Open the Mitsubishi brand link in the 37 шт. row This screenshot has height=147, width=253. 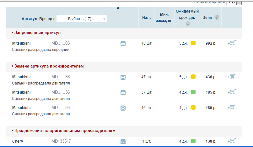click(x=21, y=92)
